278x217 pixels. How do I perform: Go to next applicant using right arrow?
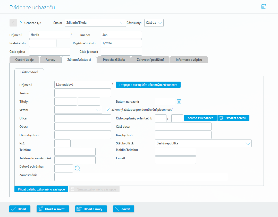pos(21,23)
